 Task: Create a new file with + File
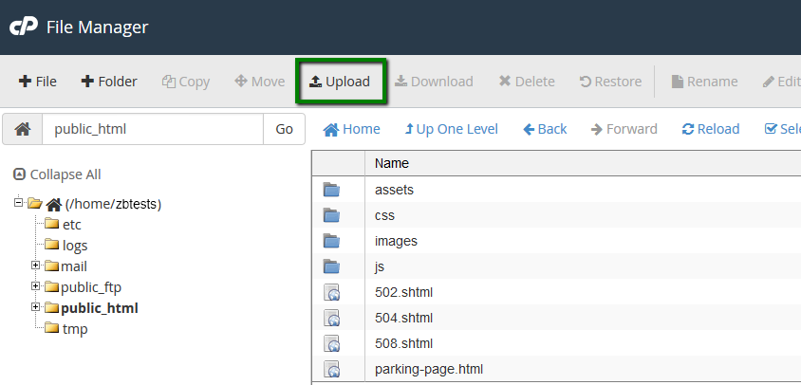point(38,82)
